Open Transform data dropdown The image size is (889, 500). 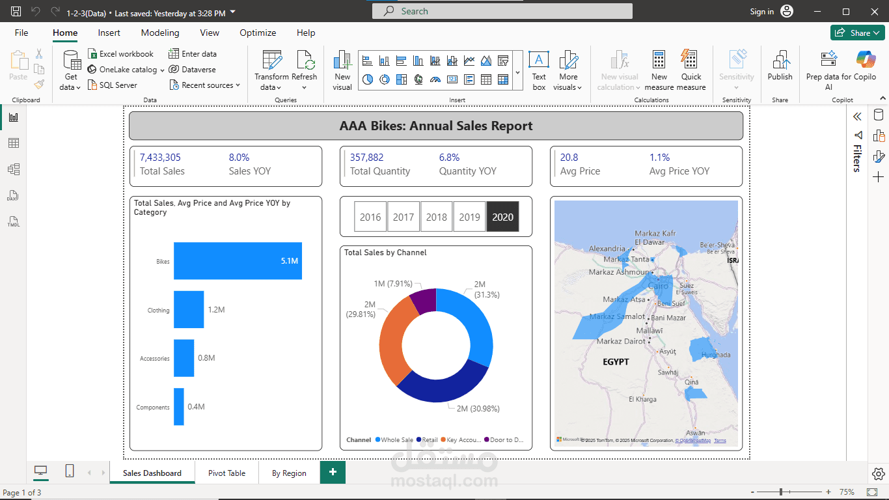pos(271,70)
